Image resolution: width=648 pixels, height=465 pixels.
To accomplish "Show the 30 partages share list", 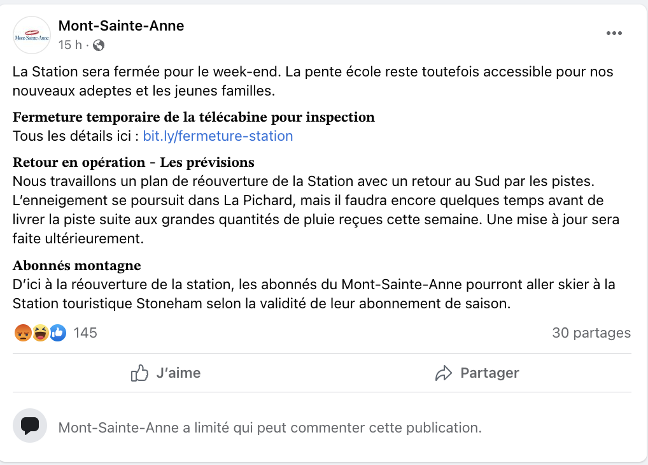I will pyautogui.click(x=591, y=333).
